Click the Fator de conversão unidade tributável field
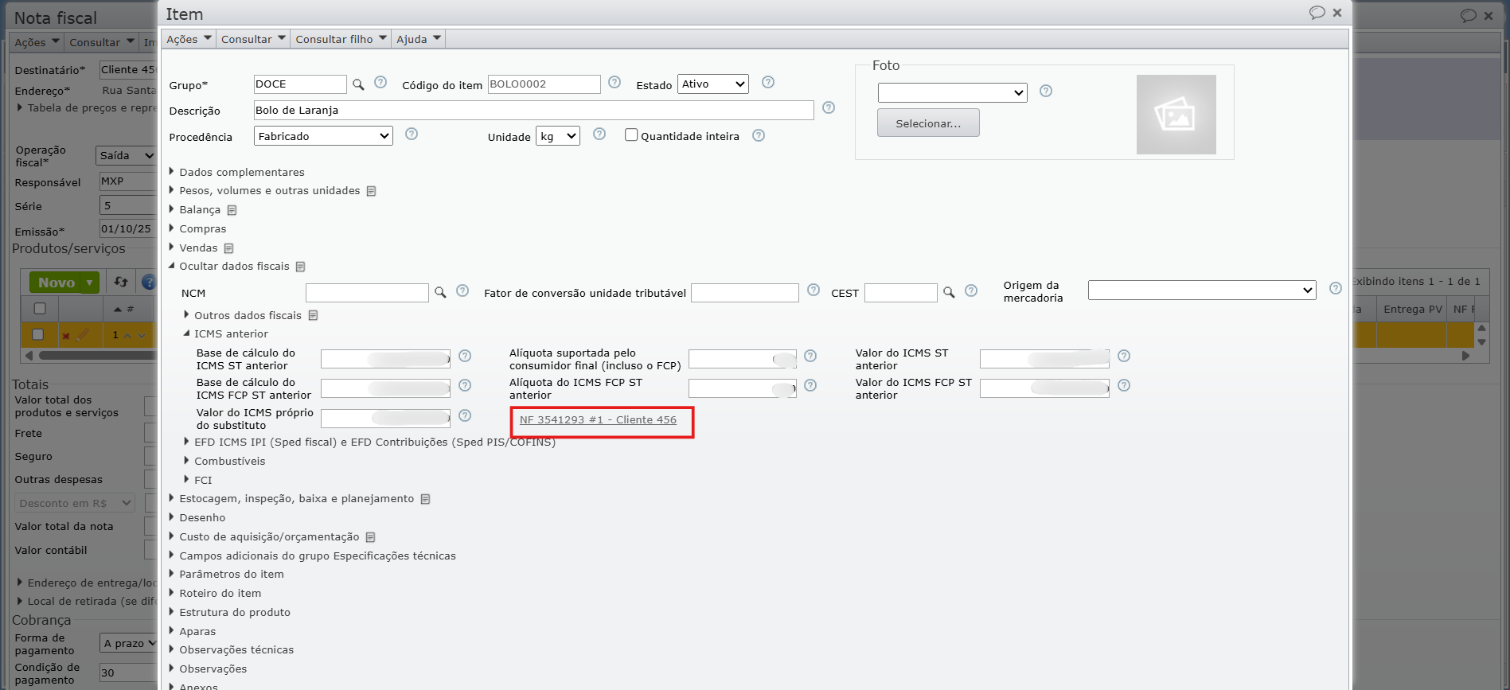This screenshot has width=1510, height=690. 745,293
